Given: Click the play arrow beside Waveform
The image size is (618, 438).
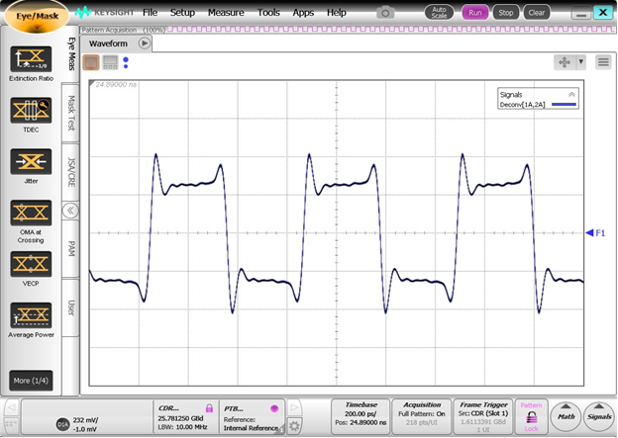Looking at the screenshot, I should tap(145, 44).
